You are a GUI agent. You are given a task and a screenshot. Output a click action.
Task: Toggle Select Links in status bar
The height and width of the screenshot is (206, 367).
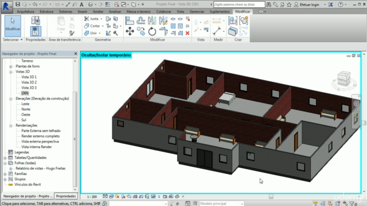coord(315,204)
